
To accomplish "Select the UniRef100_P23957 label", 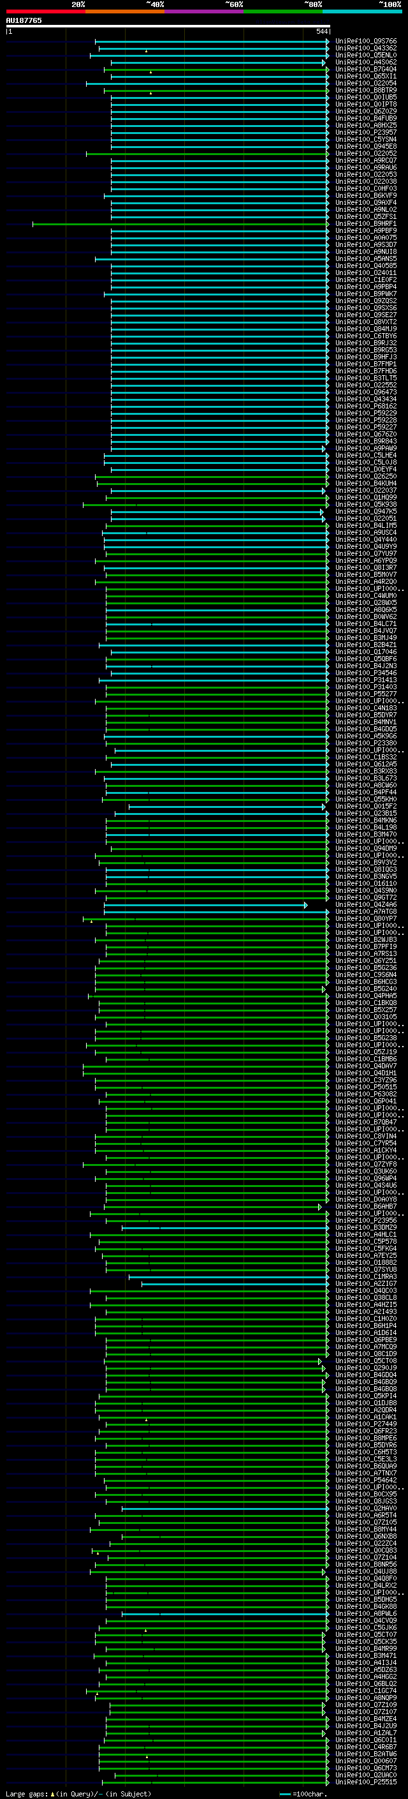I will [x=365, y=133].
